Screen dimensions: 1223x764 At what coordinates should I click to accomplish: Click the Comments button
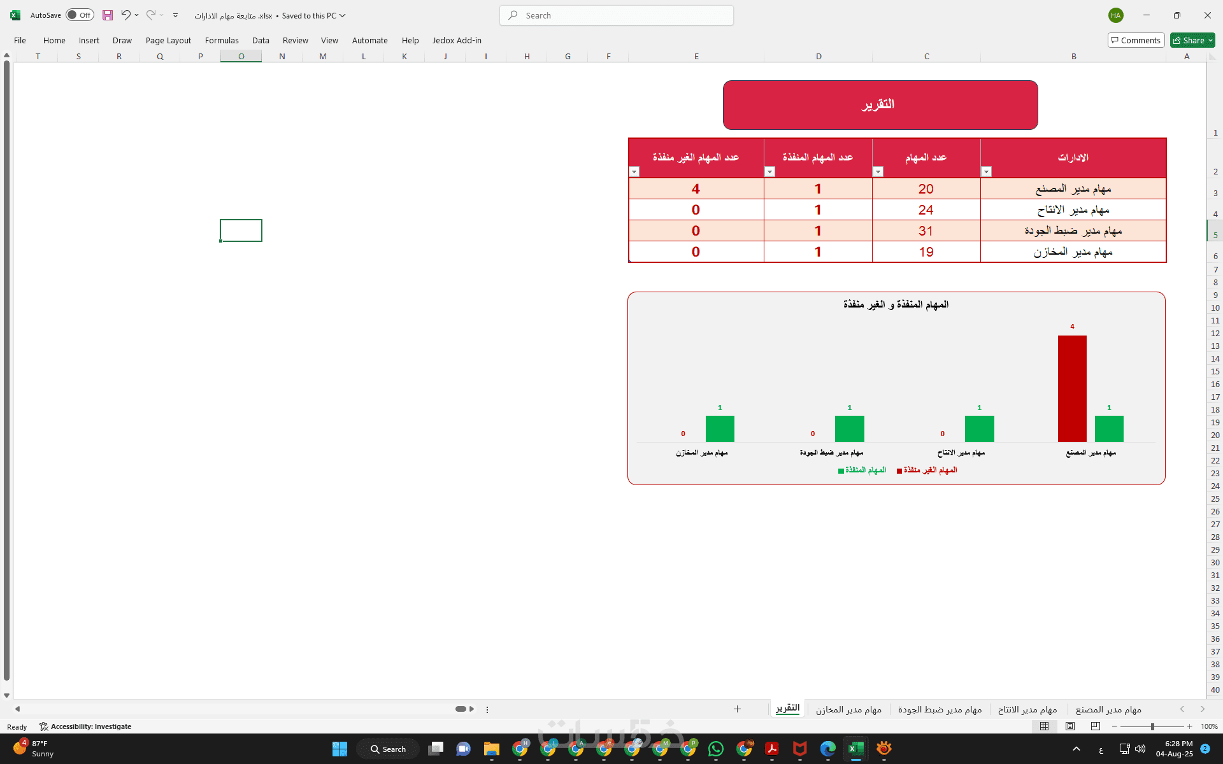tap(1136, 40)
